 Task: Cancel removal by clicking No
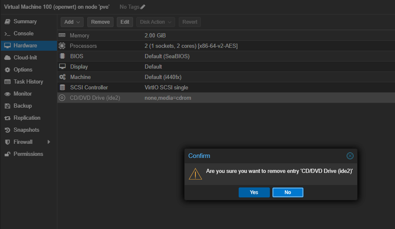tap(288, 192)
